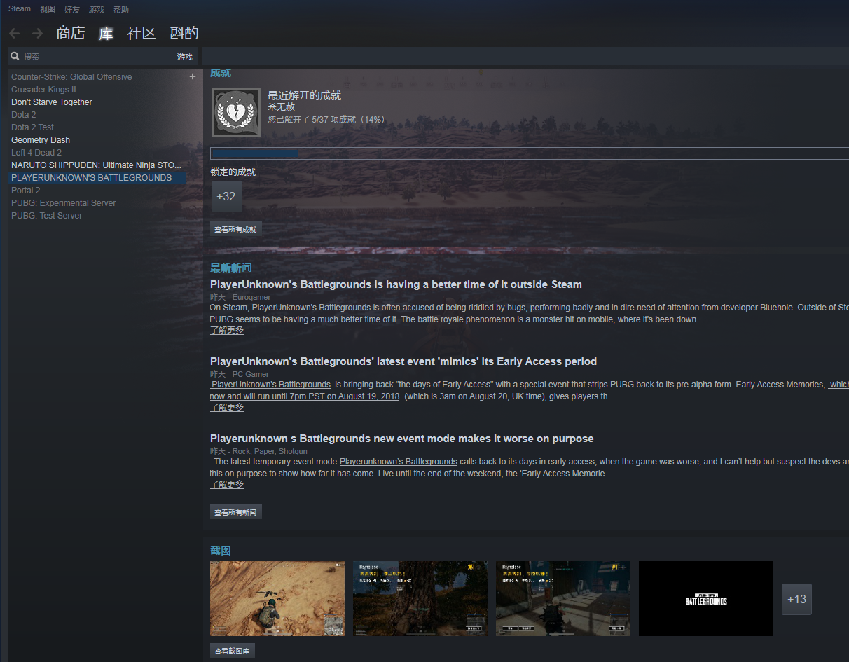Click PlayerUnknown's Battlegrounds link in PC Gamer article

(x=270, y=385)
